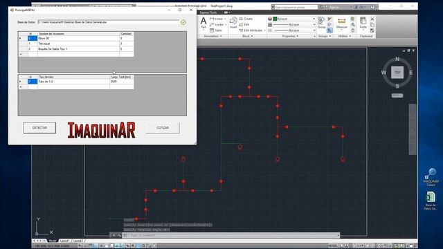Viewport: 443px width, 249px height.
Task: Expand the Annotation panel title
Action: pos(213,36)
